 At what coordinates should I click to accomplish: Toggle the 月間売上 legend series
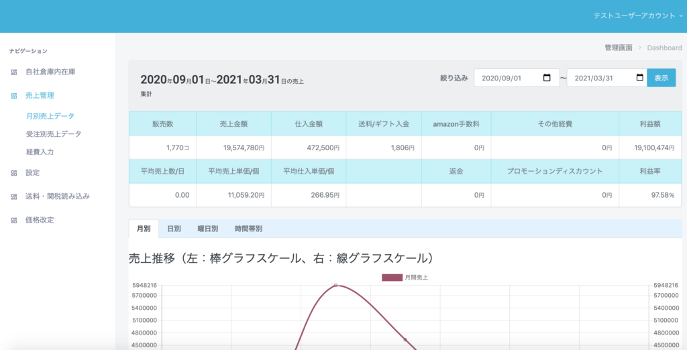tap(405, 277)
